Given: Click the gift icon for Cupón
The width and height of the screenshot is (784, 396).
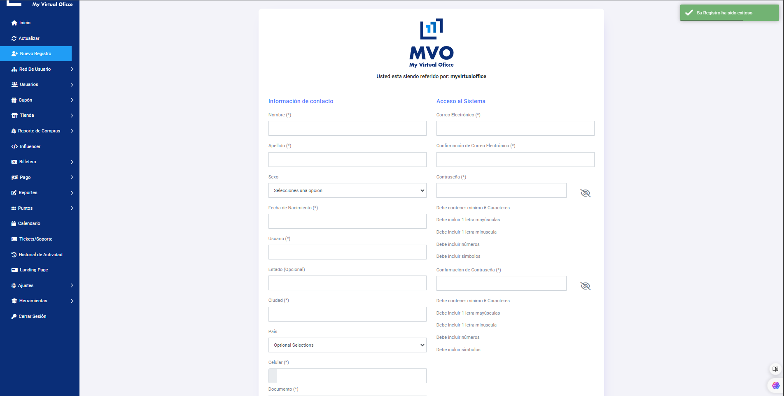Looking at the screenshot, I should [14, 100].
